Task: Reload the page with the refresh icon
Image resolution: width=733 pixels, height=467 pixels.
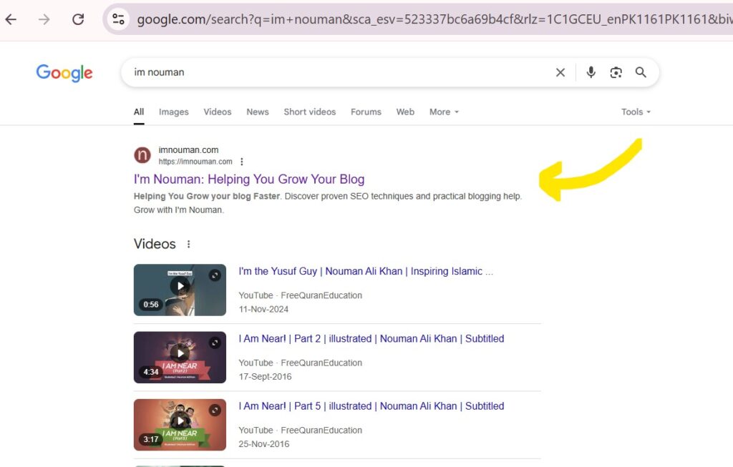Action: point(78,19)
